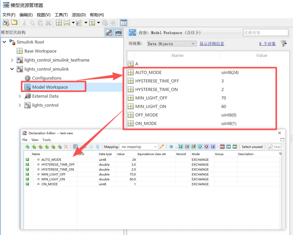Open the column view Data Objects dropdown

point(171,44)
